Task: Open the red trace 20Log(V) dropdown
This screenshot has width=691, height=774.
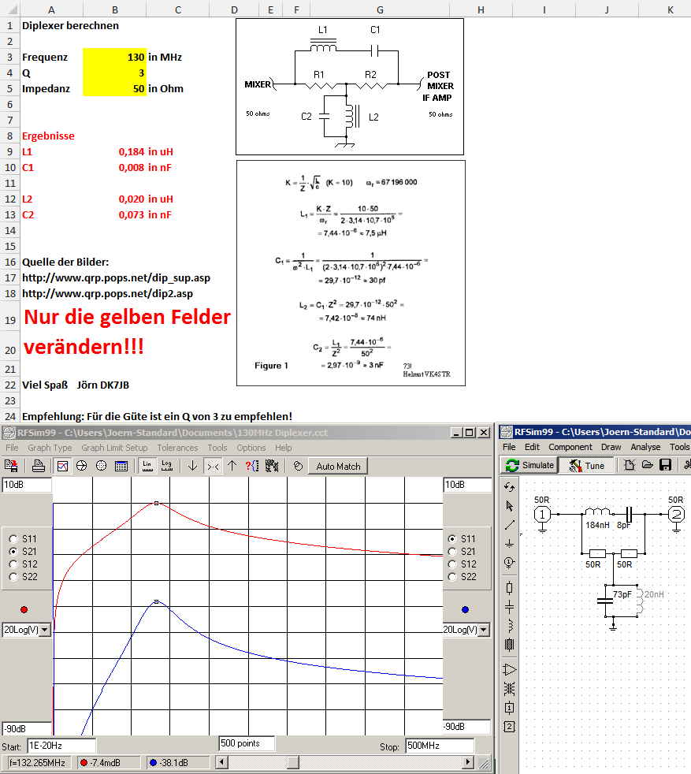Action: tap(45, 630)
